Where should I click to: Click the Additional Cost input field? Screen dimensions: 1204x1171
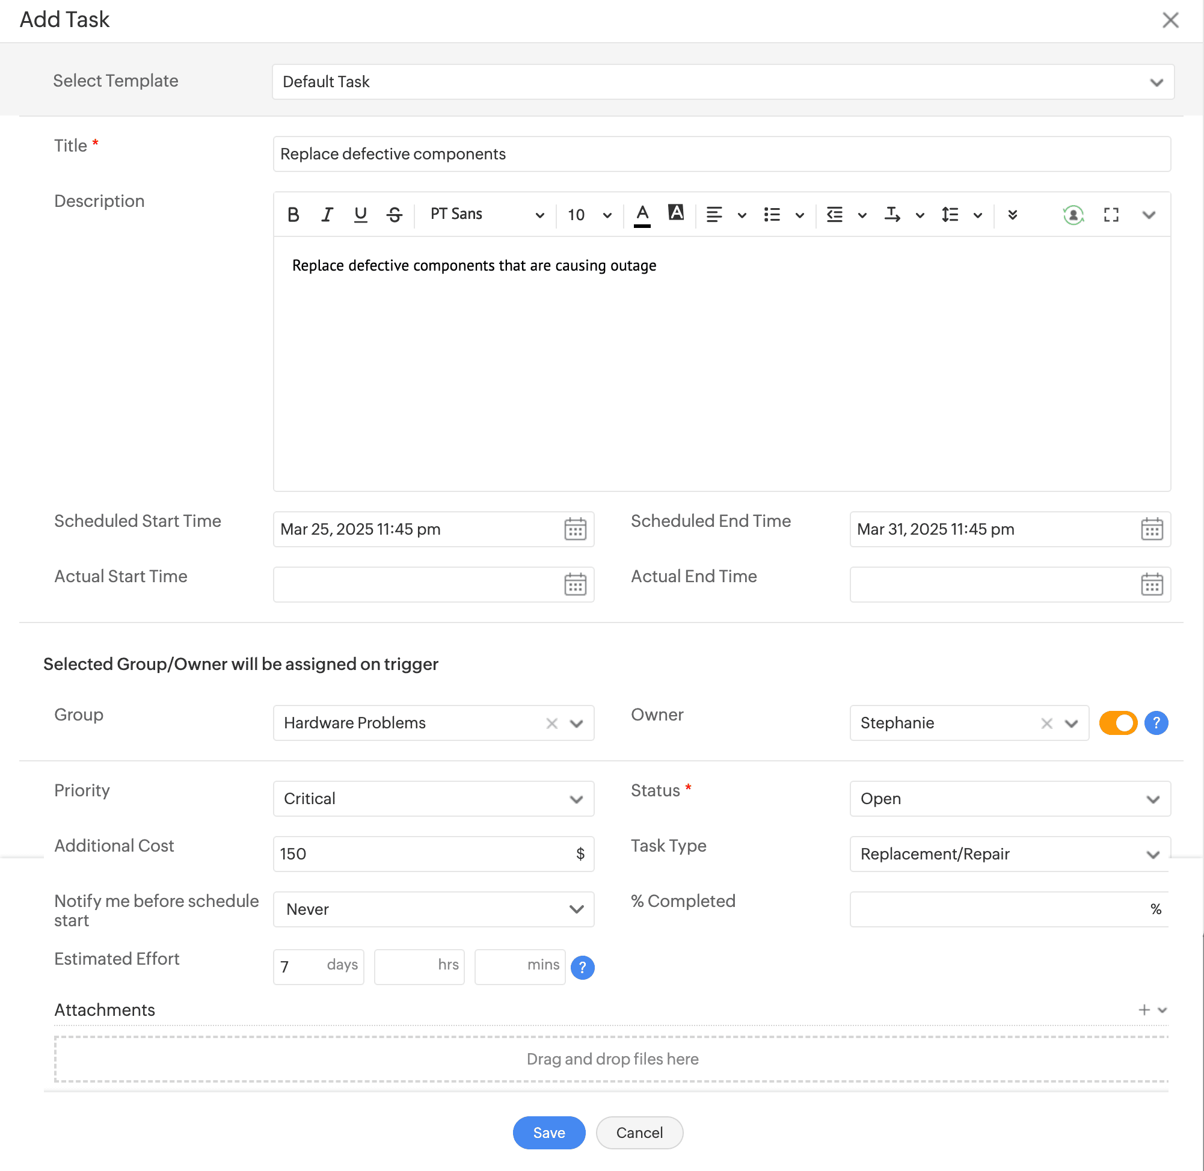pyautogui.click(x=425, y=853)
